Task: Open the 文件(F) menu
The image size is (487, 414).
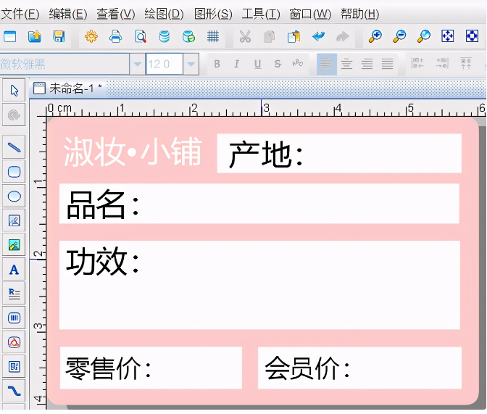Action: point(20,14)
